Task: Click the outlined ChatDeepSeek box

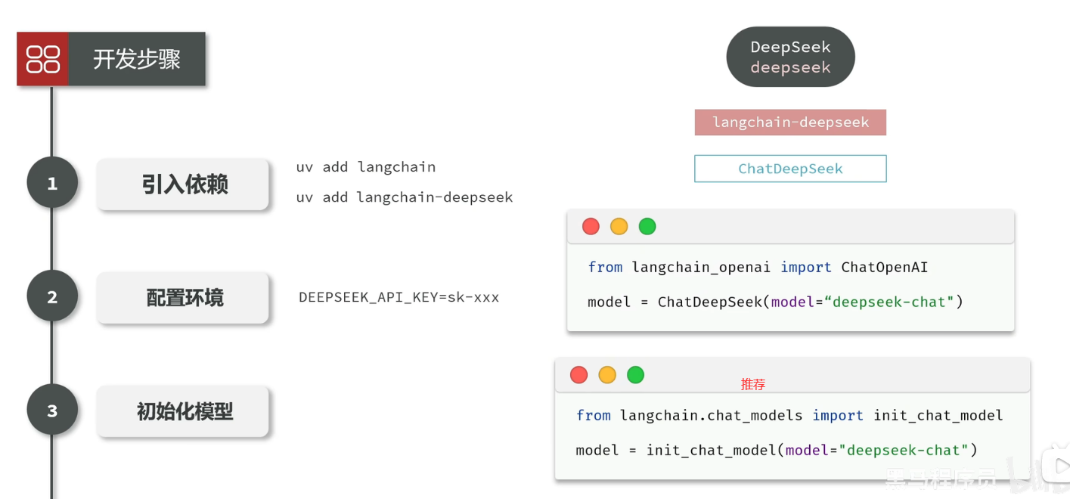Action: [790, 169]
